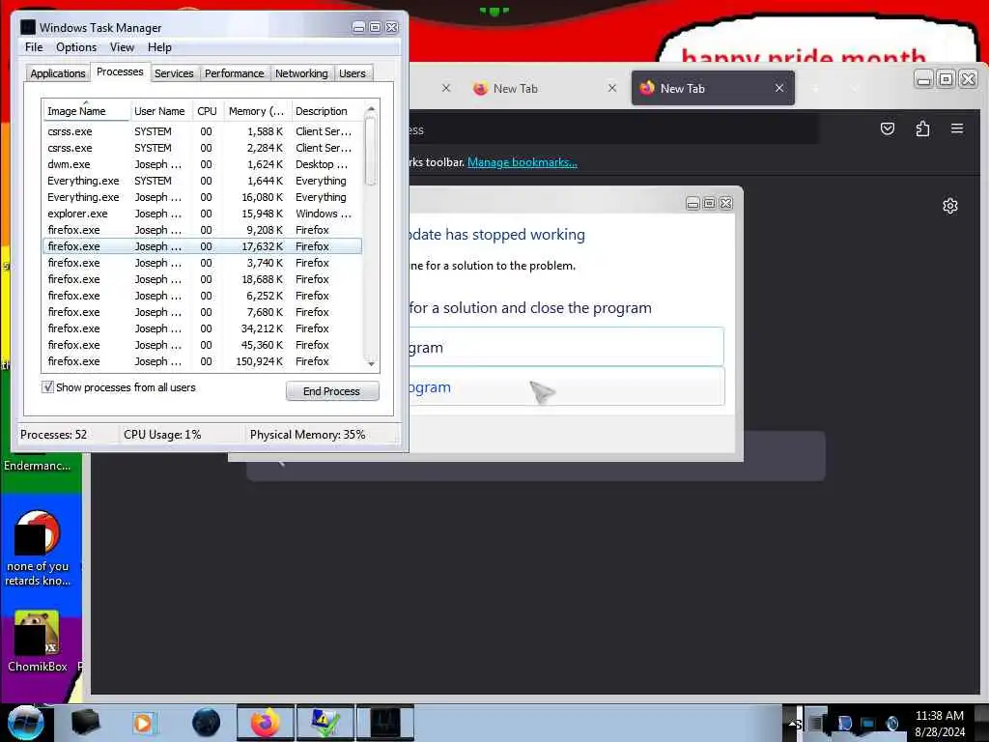Open Task Manager Help menu
This screenshot has width=989, height=742.
pos(159,47)
